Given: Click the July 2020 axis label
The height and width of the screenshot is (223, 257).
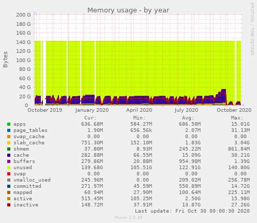Looking at the screenshot, I should coord(186,110).
